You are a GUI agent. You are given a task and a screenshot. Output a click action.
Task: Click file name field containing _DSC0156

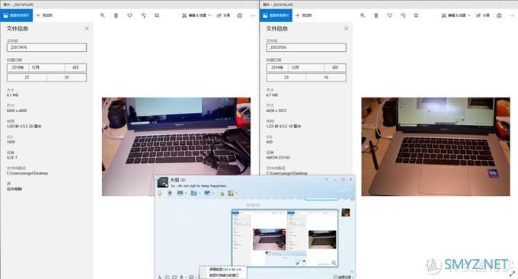click(x=306, y=47)
